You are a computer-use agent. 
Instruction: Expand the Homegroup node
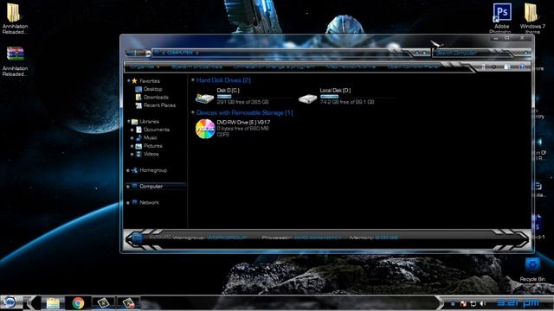tap(128, 170)
